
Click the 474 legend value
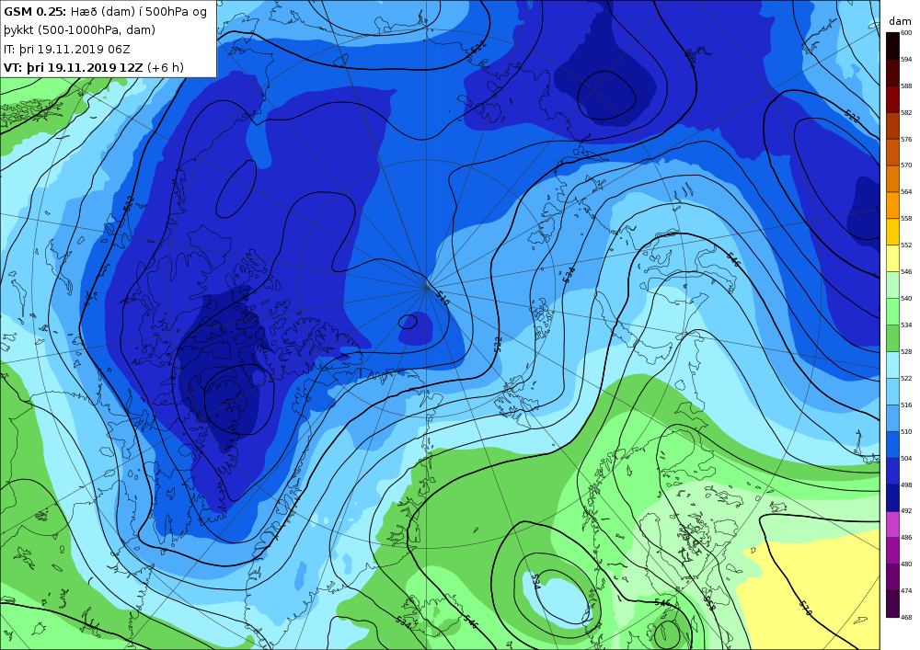coord(906,591)
